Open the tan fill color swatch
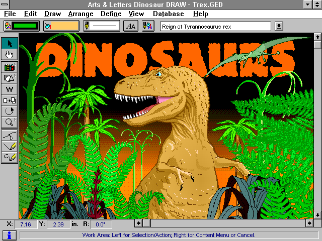 (x=65, y=26)
